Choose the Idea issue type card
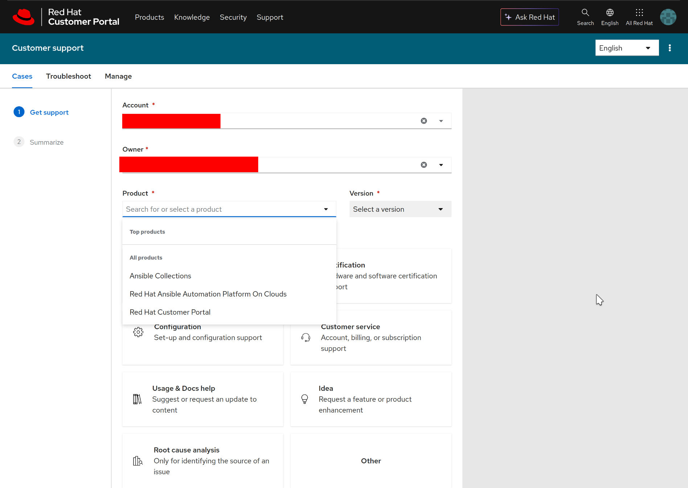The image size is (688, 488). click(371, 399)
